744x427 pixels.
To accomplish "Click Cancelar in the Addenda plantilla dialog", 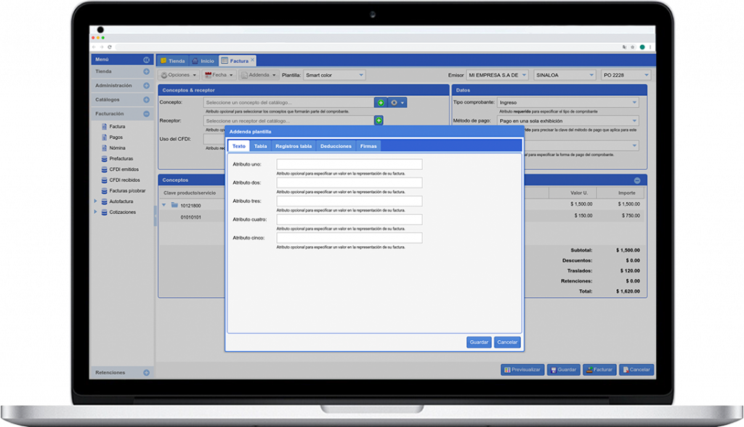I will coord(507,342).
